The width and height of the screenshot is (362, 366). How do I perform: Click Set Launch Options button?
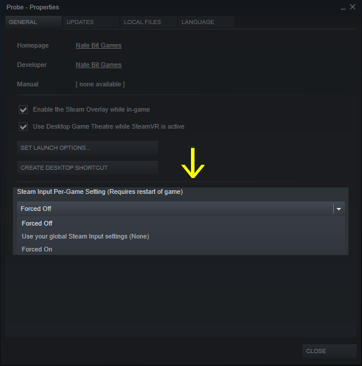tap(88, 148)
